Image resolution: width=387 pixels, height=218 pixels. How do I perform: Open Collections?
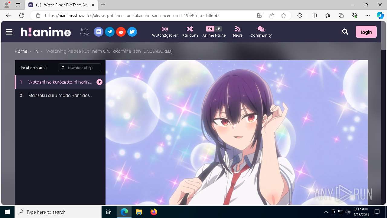(341, 15)
